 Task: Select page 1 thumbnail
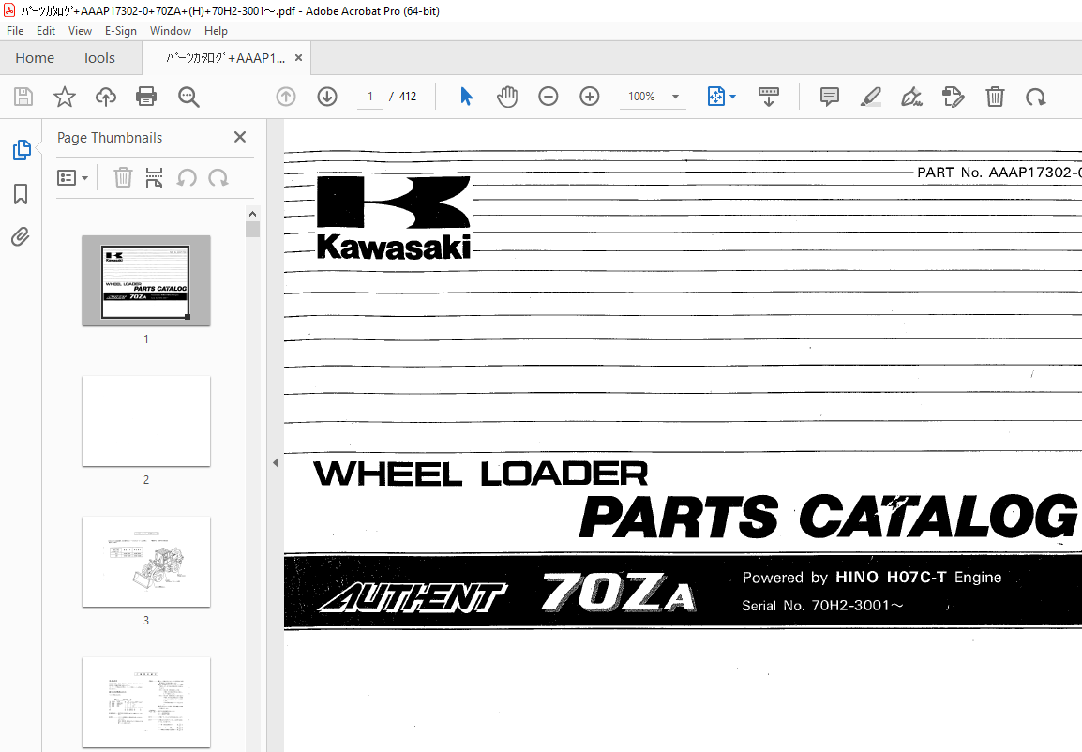[x=146, y=280]
